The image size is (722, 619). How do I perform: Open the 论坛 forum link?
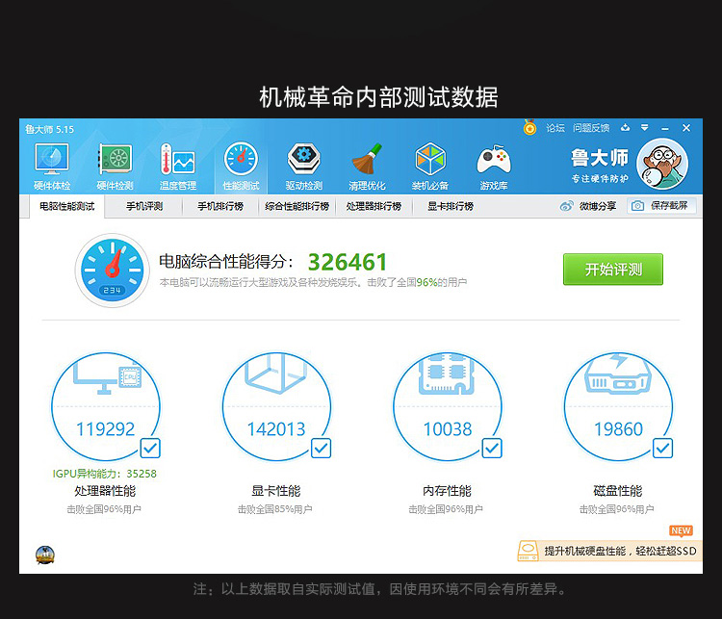(x=555, y=128)
